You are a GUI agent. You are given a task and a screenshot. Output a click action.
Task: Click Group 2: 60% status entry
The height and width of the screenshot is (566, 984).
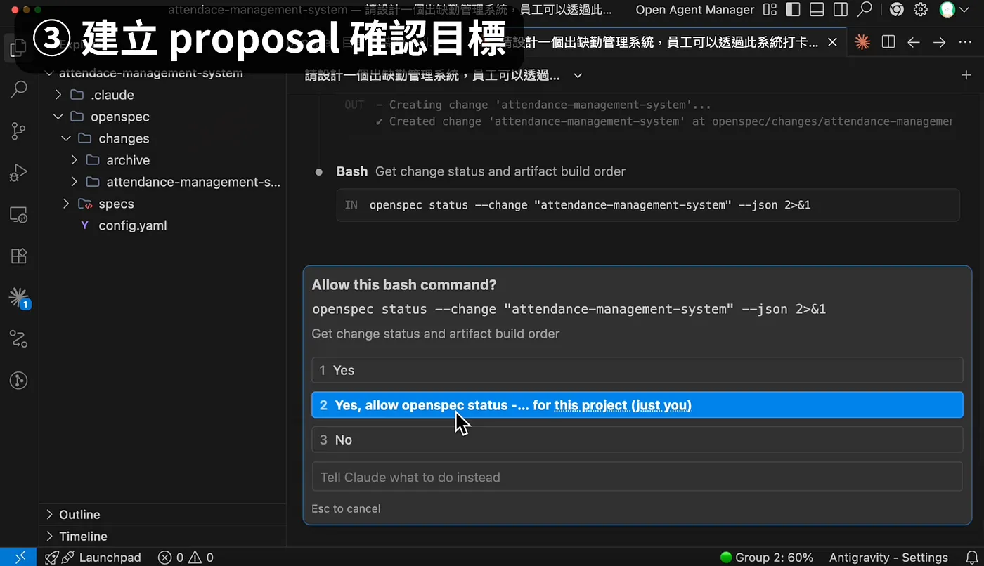pos(767,558)
